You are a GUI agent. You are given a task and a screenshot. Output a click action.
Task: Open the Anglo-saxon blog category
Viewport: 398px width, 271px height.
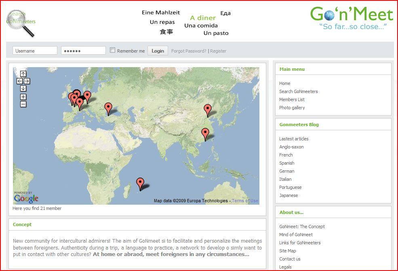pos(291,147)
